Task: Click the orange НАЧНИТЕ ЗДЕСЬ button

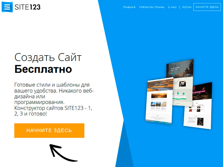Action: pos(49,130)
